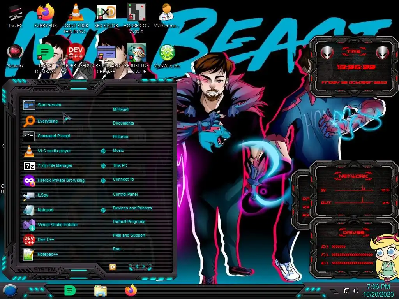Image resolution: width=399 pixels, height=299 pixels.
Task: Click the taskbar clock showing 7:06 PM
Action: click(x=378, y=290)
